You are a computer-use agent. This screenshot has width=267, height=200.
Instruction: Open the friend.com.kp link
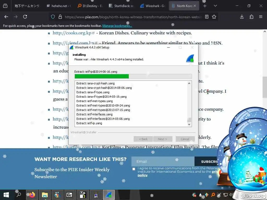73,43
